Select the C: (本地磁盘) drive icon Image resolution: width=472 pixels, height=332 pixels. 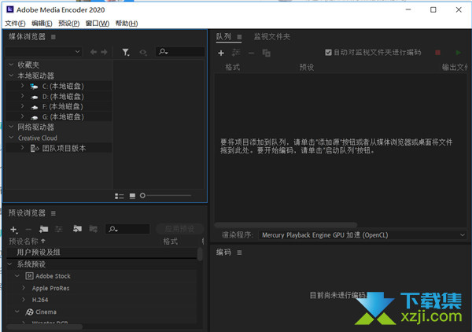[34, 87]
